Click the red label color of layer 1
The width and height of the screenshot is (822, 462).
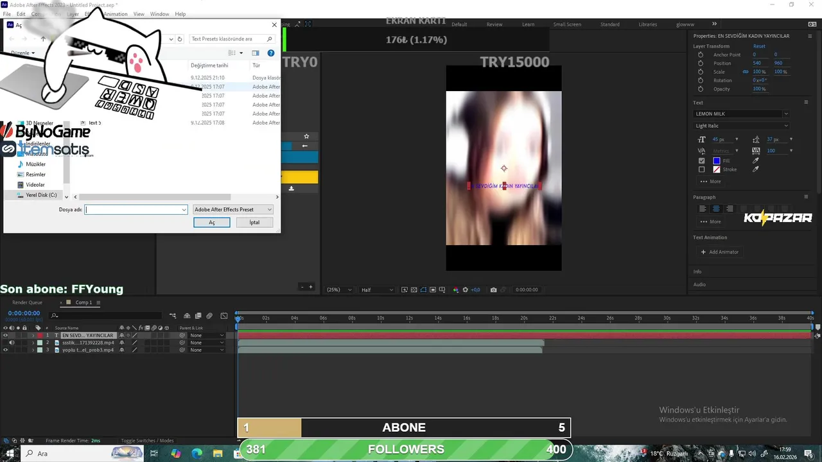click(40, 336)
